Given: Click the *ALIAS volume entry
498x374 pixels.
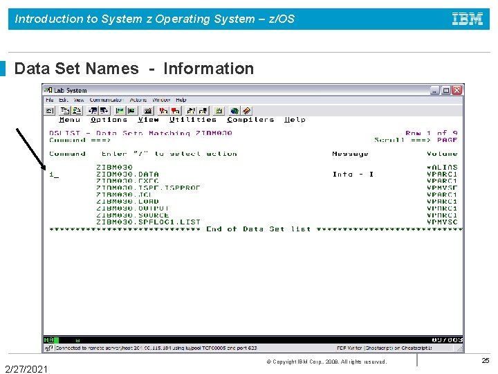Looking at the screenshot, I should [442, 168].
